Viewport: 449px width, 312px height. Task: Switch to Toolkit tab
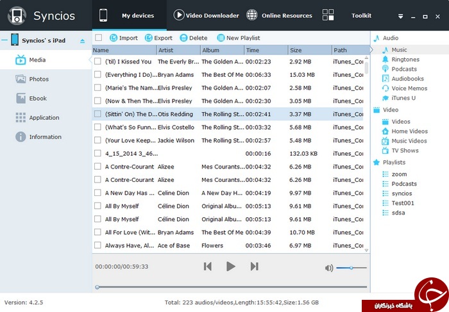pos(346,15)
